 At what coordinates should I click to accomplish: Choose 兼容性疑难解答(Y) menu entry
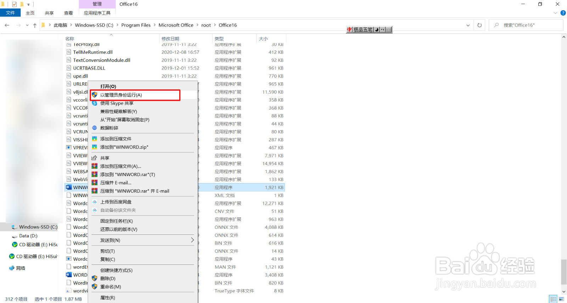pos(143,111)
